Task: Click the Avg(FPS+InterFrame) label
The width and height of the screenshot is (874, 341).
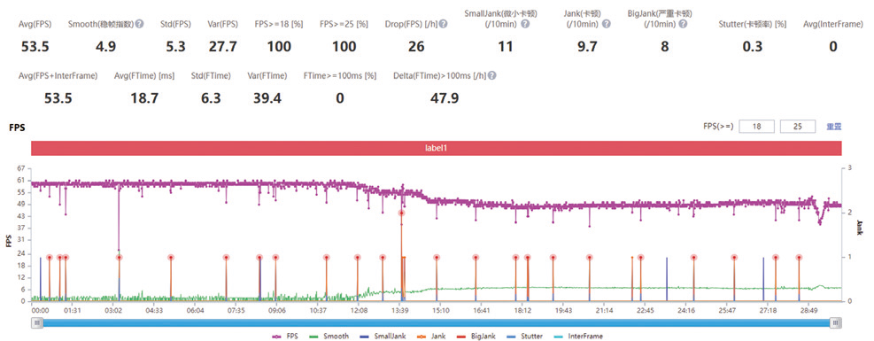Action: point(58,76)
